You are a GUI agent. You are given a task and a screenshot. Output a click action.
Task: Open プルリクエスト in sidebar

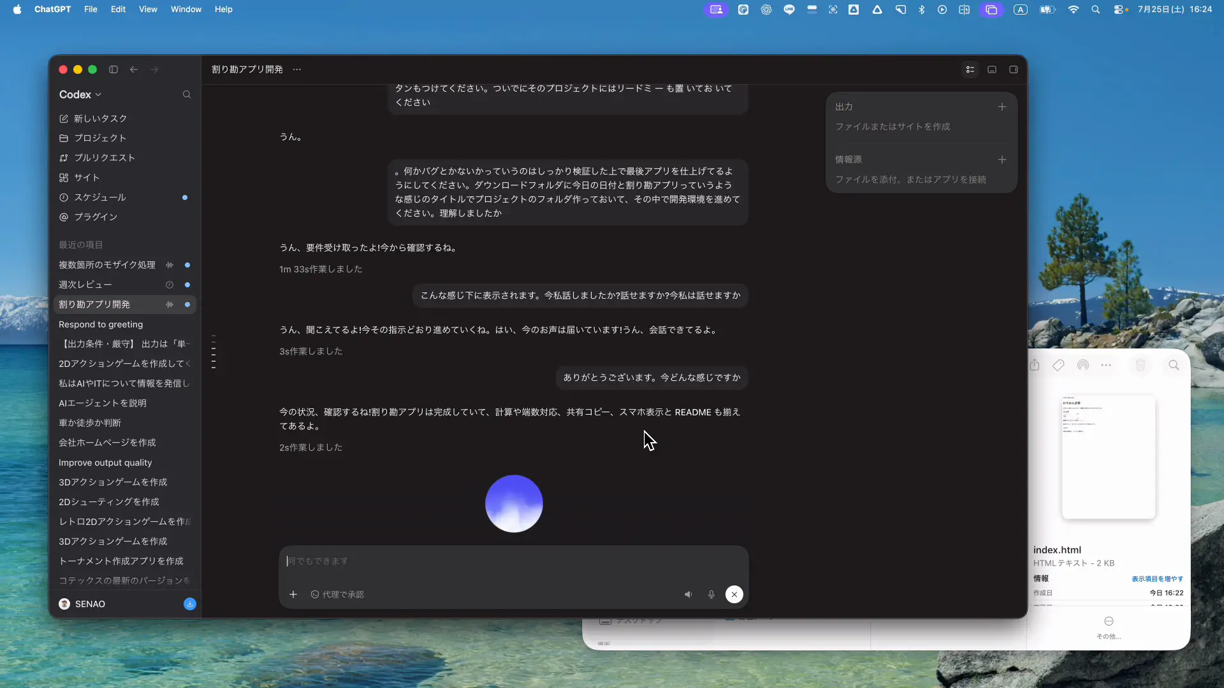[x=125, y=158]
